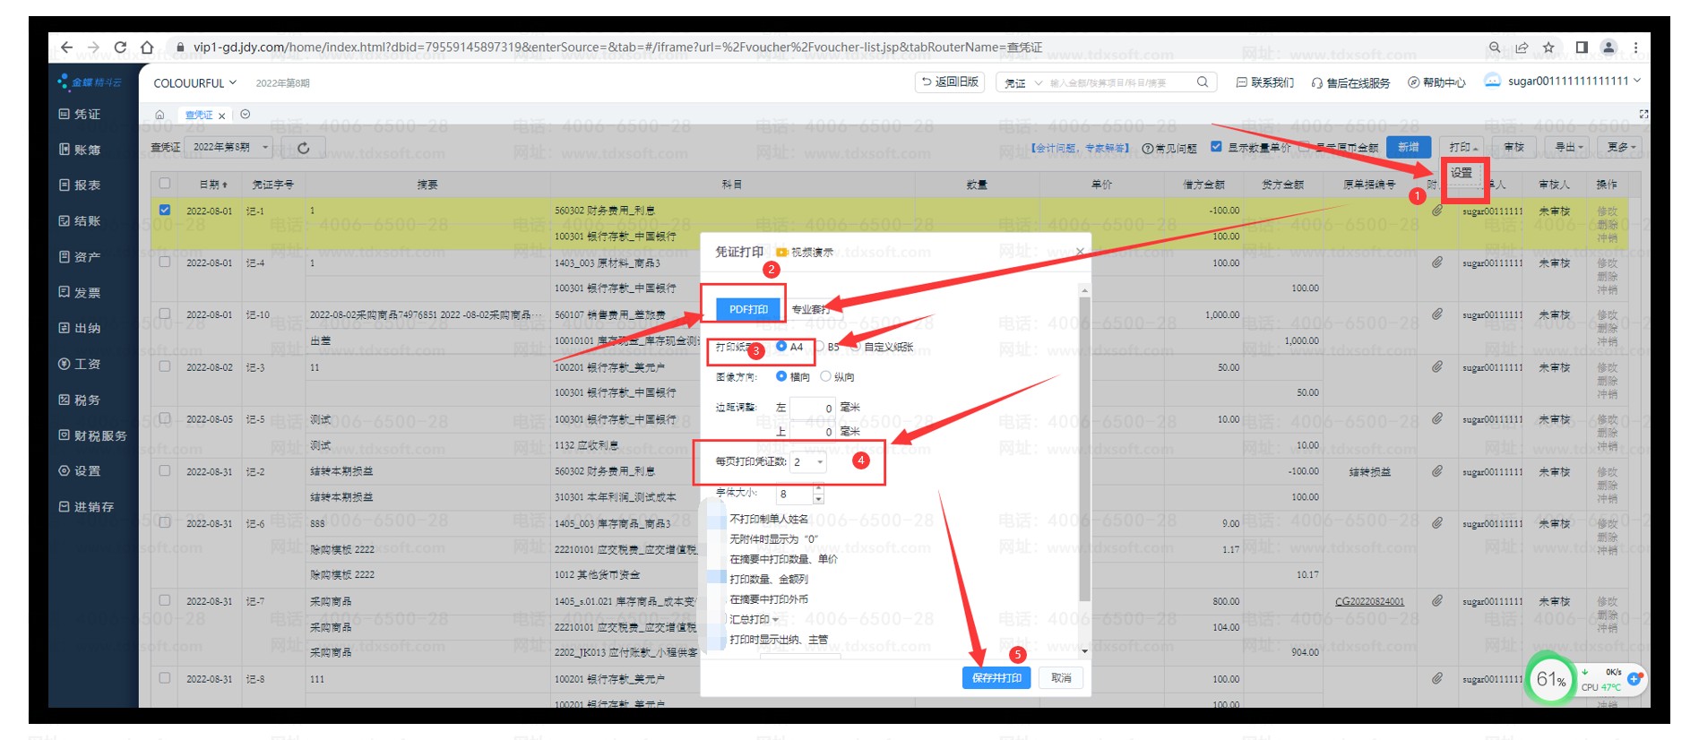Open 帮助中心 help center icon
This screenshot has width=1699, height=740.
click(1413, 82)
